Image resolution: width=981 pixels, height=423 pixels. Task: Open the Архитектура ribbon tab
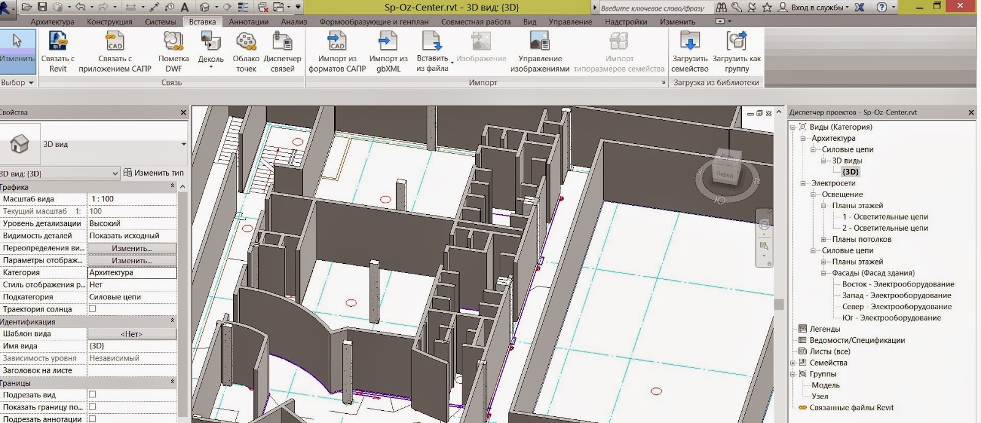52,21
